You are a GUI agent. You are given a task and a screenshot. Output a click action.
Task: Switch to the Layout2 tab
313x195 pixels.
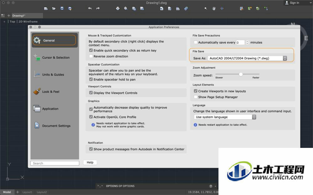42,192
